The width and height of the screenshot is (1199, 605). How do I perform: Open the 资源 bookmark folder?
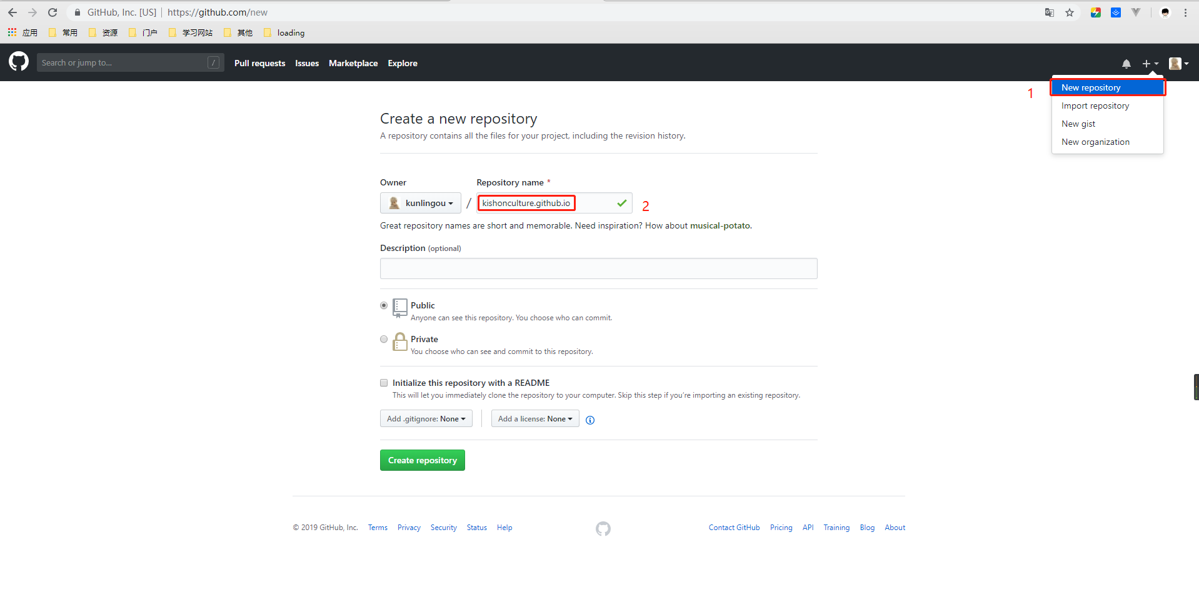[103, 33]
